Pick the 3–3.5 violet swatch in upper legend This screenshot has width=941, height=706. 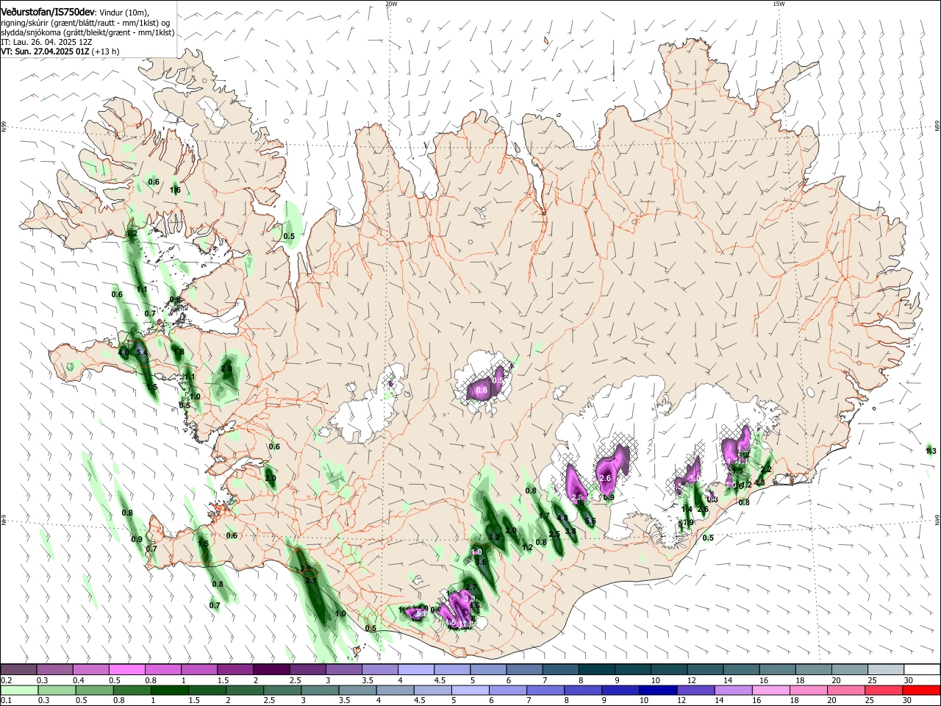pos(344,669)
